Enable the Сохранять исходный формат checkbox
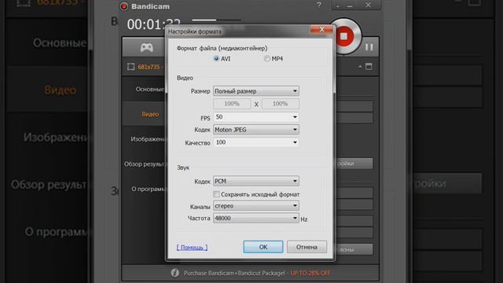Image resolution: width=503 pixels, height=283 pixels. 217,194
